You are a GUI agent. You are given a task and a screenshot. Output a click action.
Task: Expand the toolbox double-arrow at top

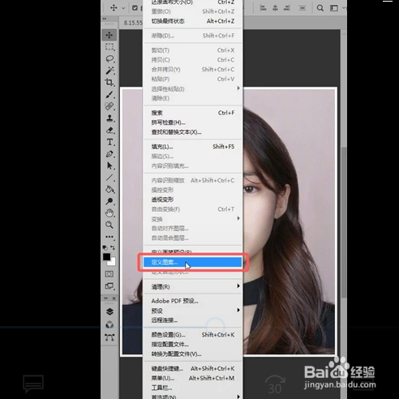click(105, 19)
